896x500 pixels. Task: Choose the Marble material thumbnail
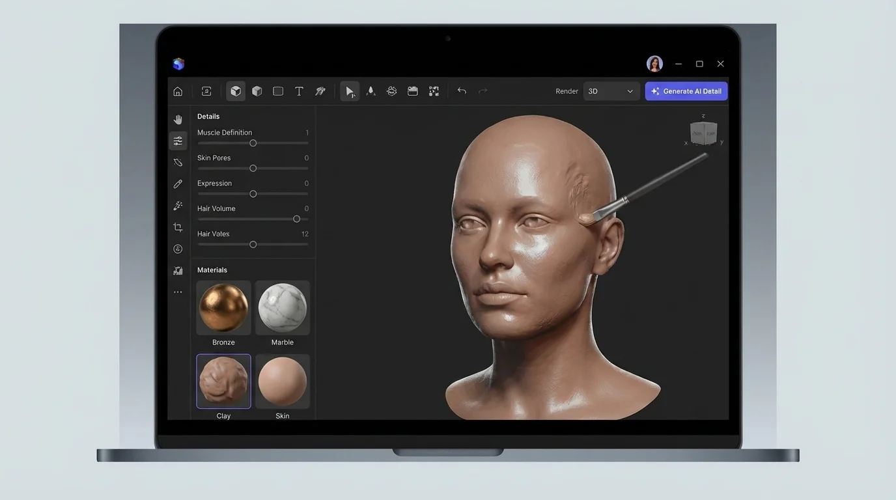(x=283, y=308)
